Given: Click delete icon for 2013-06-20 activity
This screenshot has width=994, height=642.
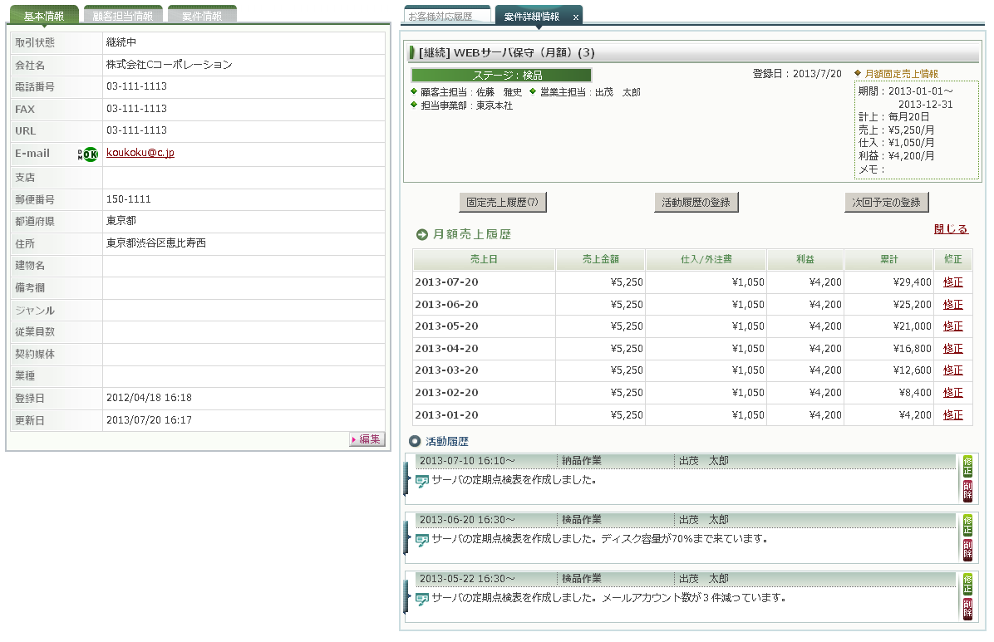Looking at the screenshot, I should 967,550.
